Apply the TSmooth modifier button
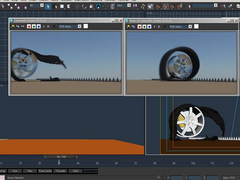Image resolution: width=240 pixels, height=180 pixels. 60,171
